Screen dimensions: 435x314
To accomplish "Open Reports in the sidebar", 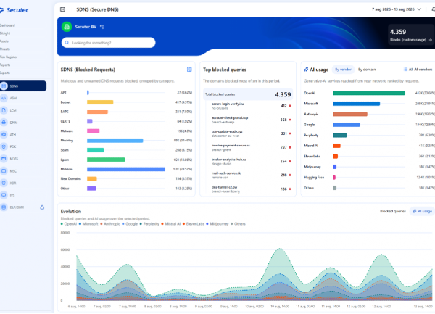I will pyautogui.click(x=5, y=65).
